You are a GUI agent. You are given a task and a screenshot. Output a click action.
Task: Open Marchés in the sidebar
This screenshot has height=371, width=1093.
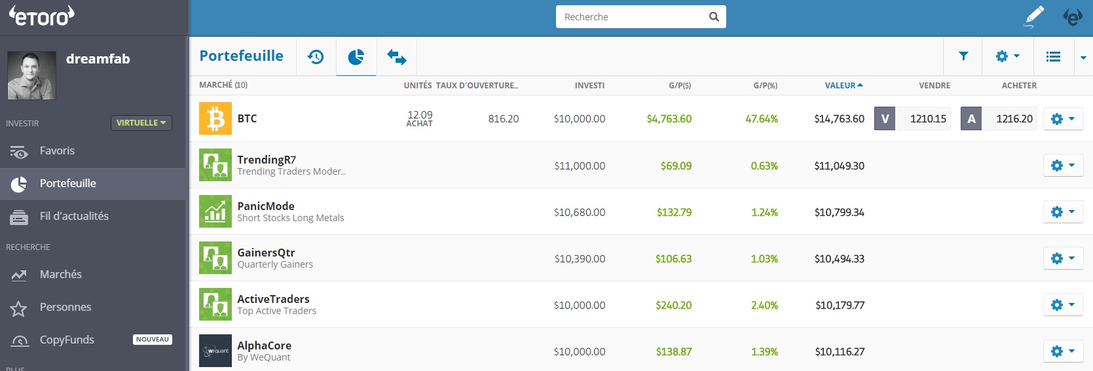(x=60, y=274)
